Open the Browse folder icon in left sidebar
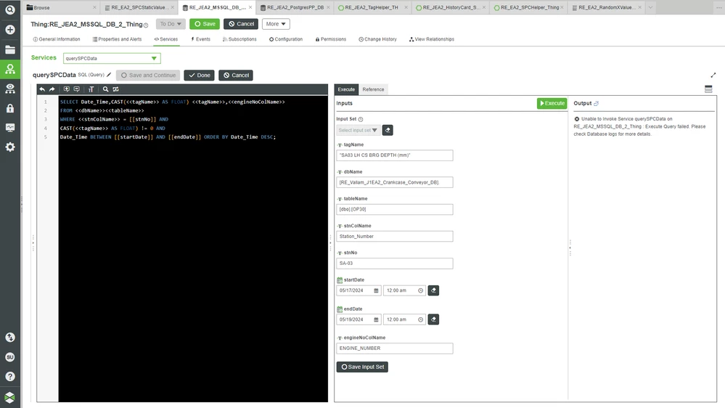 (x=9, y=49)
